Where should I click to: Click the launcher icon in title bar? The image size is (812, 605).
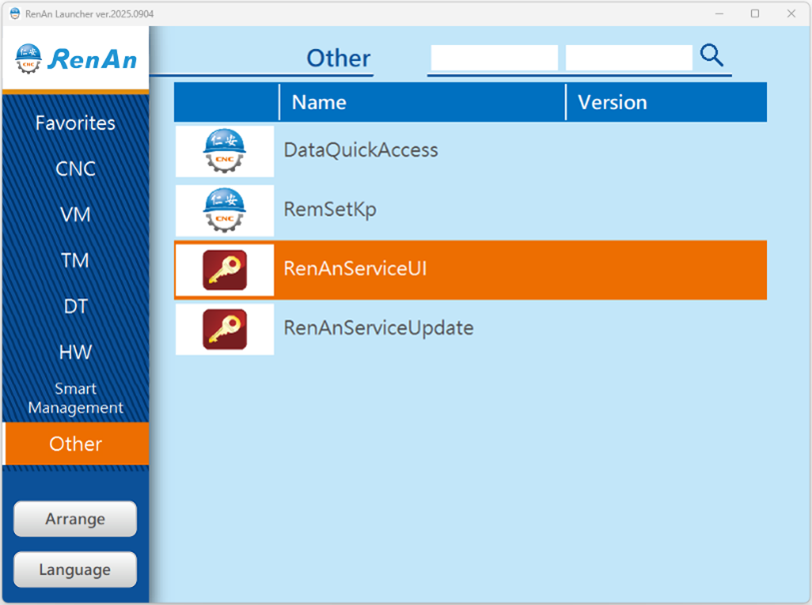15,13
